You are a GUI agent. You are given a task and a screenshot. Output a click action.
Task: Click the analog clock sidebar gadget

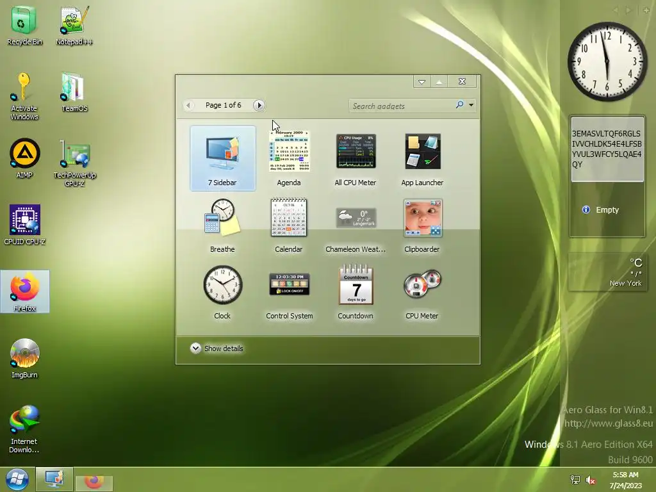(607, 61)
